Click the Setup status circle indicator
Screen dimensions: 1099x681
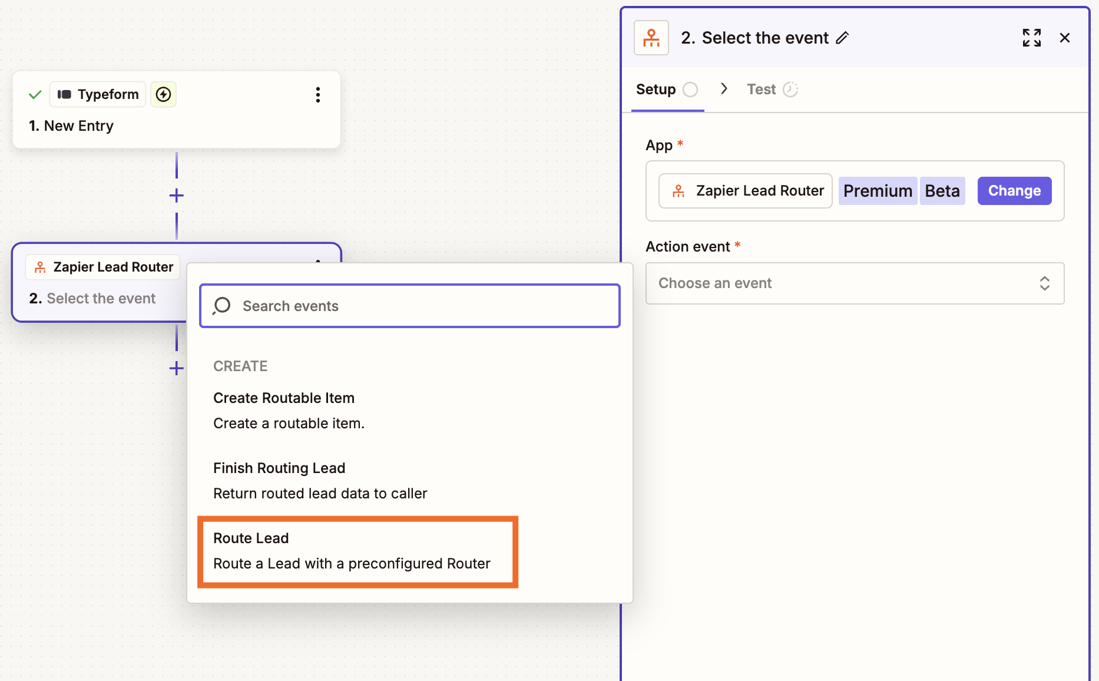coord(690,90)
